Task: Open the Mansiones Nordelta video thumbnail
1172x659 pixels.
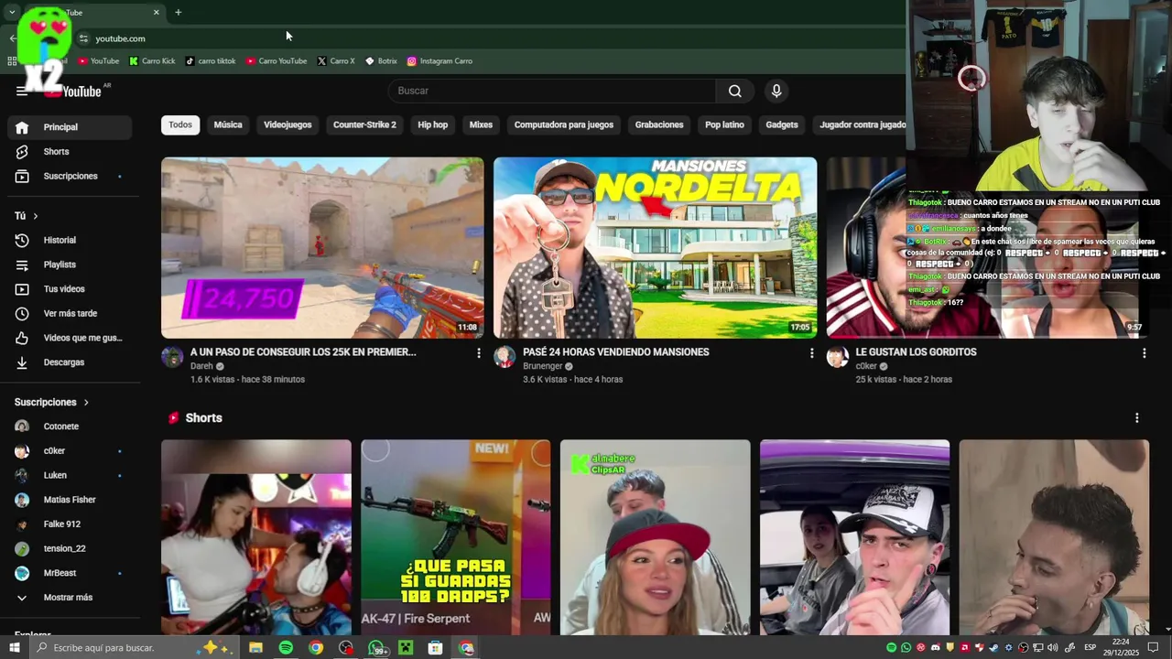Action: point(655,247)
